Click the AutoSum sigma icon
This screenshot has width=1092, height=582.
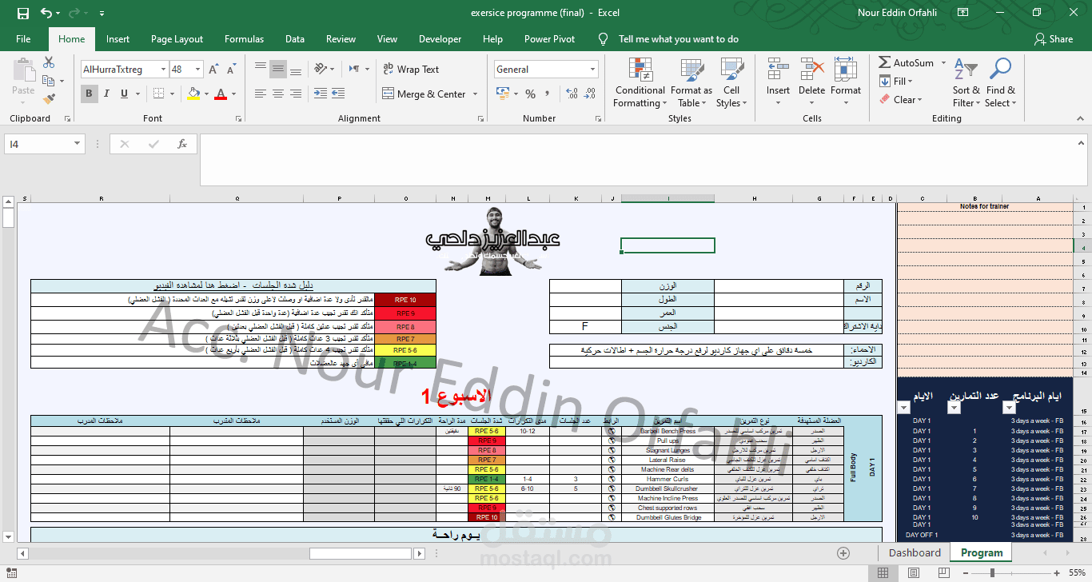tap(885, 62)
